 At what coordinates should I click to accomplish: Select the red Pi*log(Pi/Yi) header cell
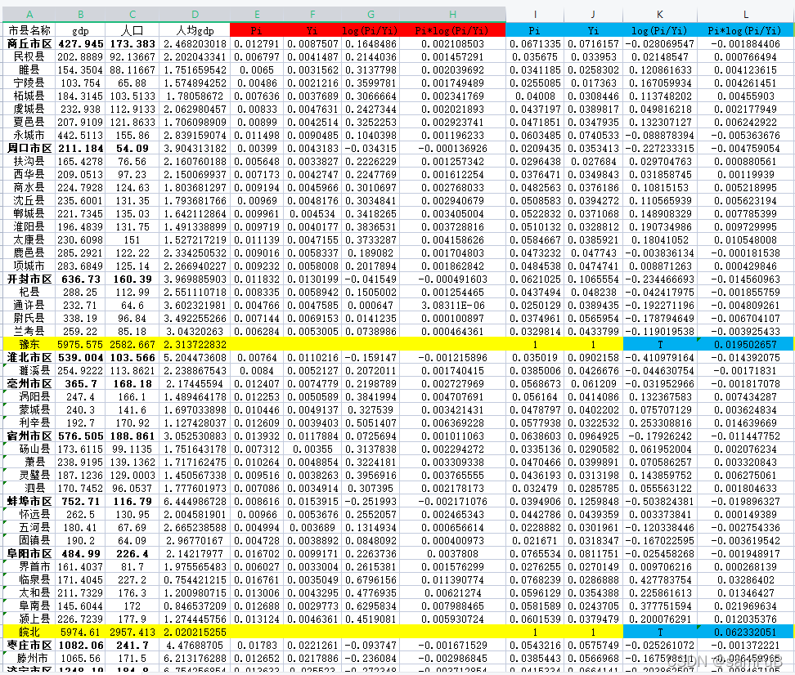click(x=452, y=30)
